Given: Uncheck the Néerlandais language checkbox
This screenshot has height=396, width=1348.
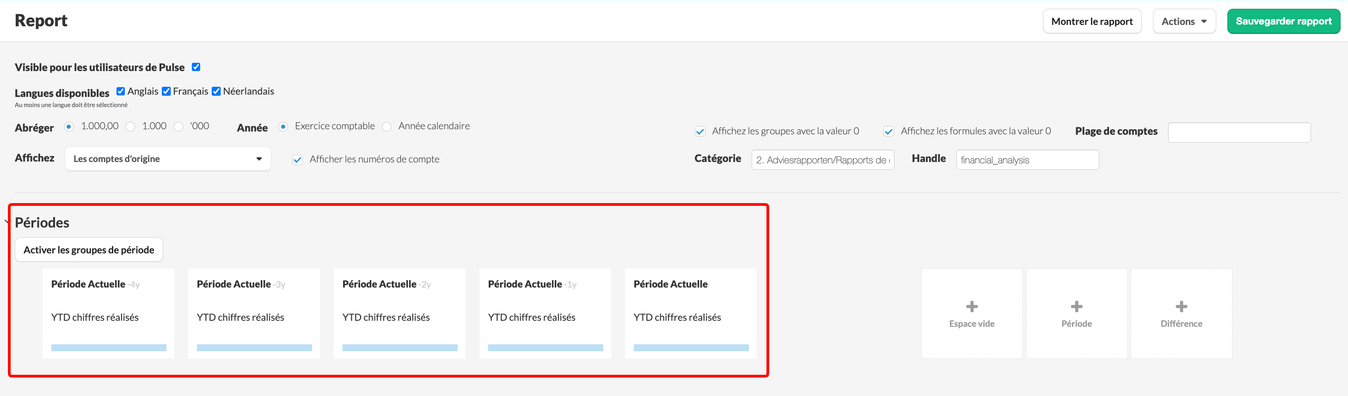Looking at the screenshot, I should (x=216, y=91).
